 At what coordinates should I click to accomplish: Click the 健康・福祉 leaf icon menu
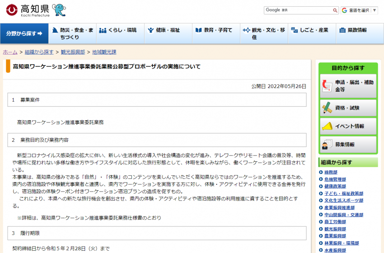[164, 30]
